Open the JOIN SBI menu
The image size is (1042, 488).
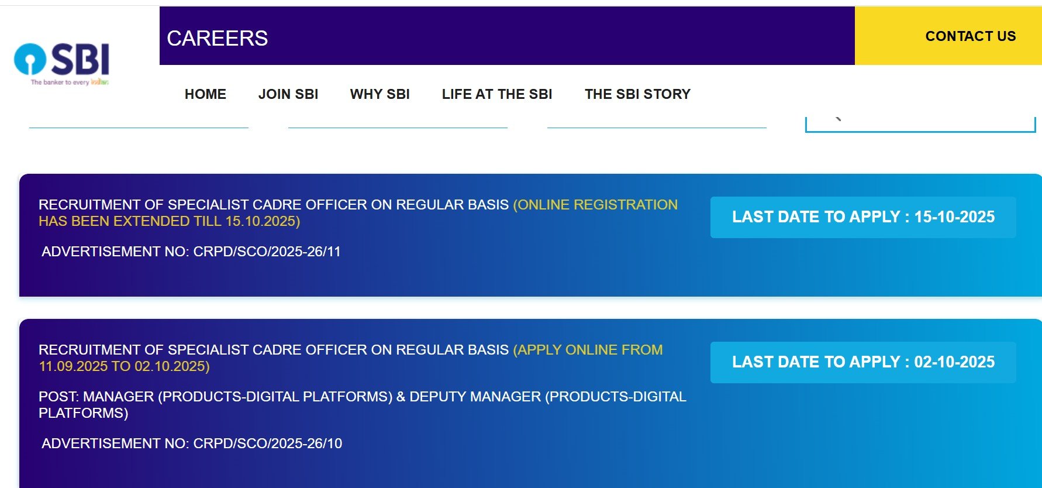tap(288, 94)
